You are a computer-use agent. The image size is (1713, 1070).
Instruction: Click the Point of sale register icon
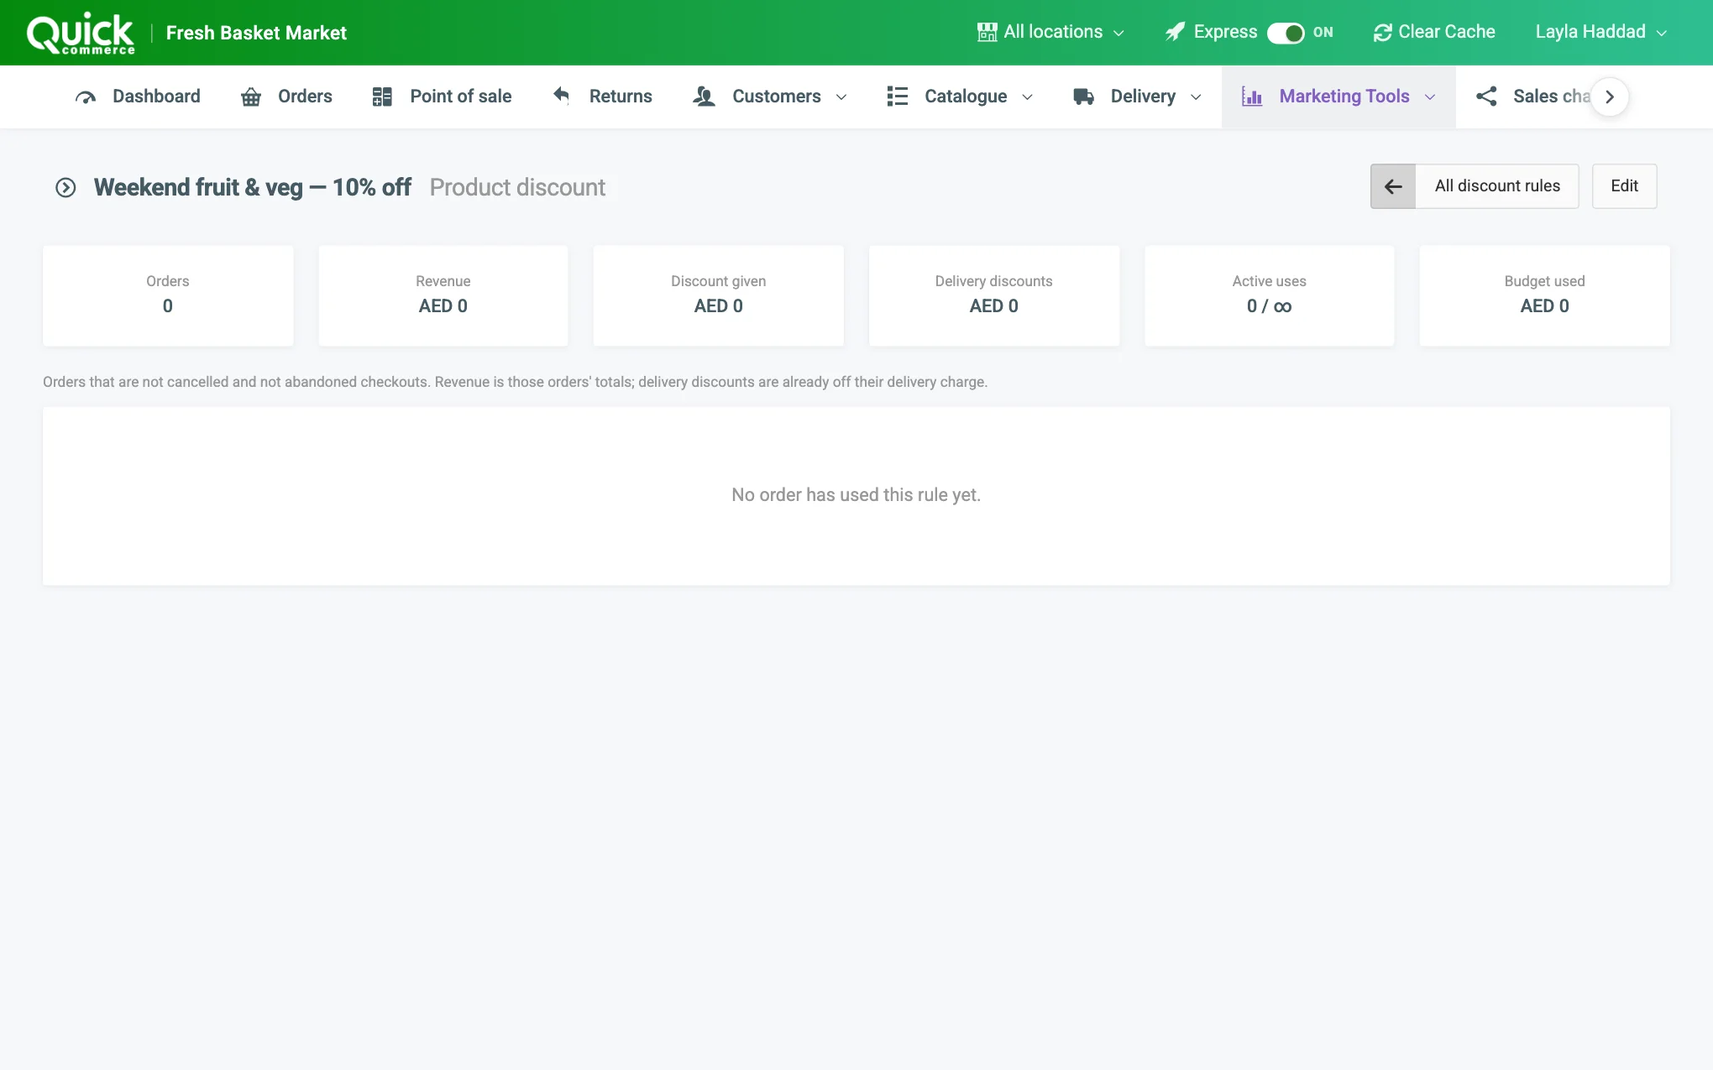coord(382,97)
